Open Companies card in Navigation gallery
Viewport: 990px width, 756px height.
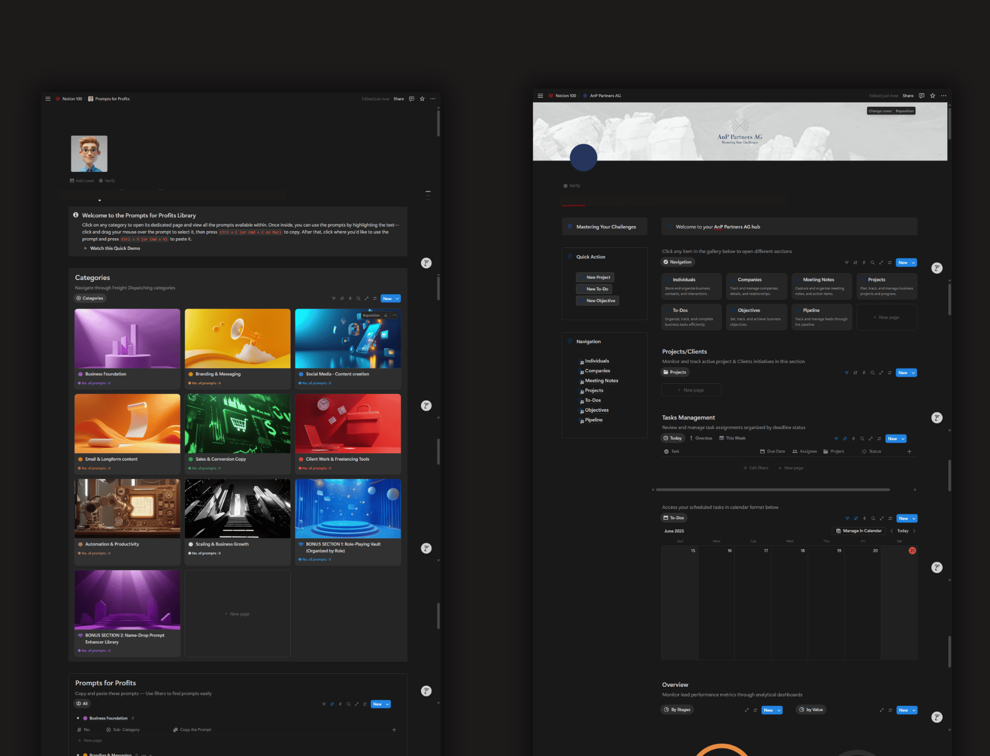tap(756, 287)
